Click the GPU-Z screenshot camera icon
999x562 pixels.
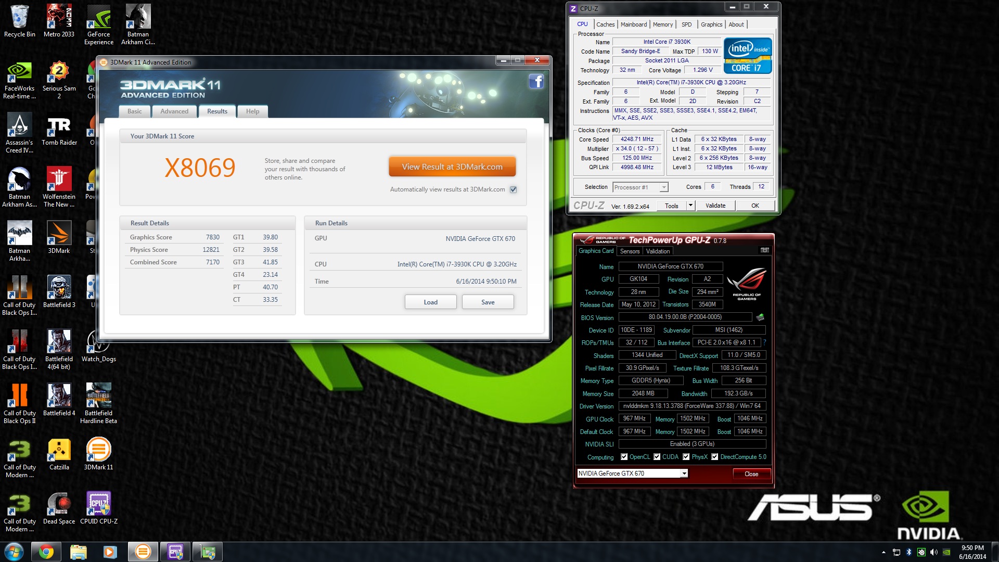click(764, 250)
